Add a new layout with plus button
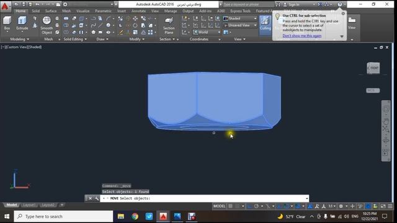Screen dimensions: 397x223 62,205
